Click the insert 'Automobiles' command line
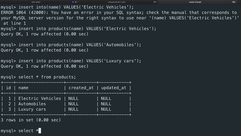 click(71, 45)
